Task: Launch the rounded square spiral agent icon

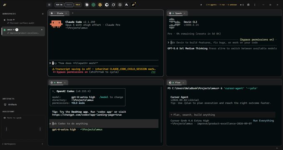Action: click(120, 5)
